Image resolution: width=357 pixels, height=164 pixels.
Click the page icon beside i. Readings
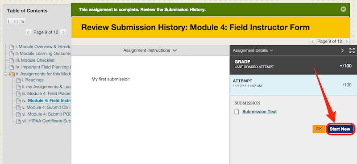(x=18, y=80)
